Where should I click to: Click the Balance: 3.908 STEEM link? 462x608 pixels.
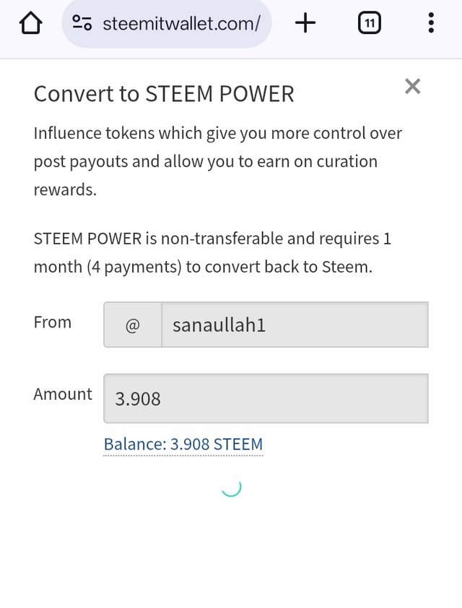click(x=183, y=444)
